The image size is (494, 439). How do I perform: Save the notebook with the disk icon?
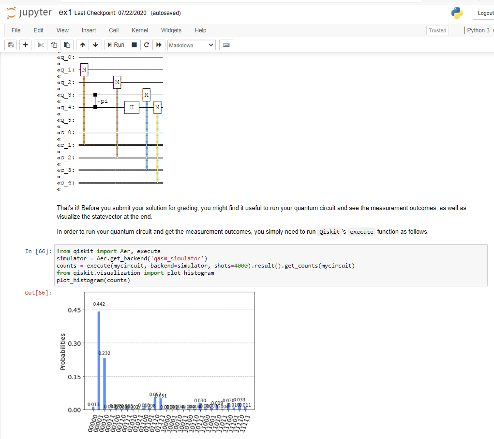(10, 45)
